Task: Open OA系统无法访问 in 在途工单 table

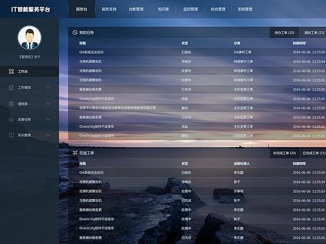Action: point(92,173)
